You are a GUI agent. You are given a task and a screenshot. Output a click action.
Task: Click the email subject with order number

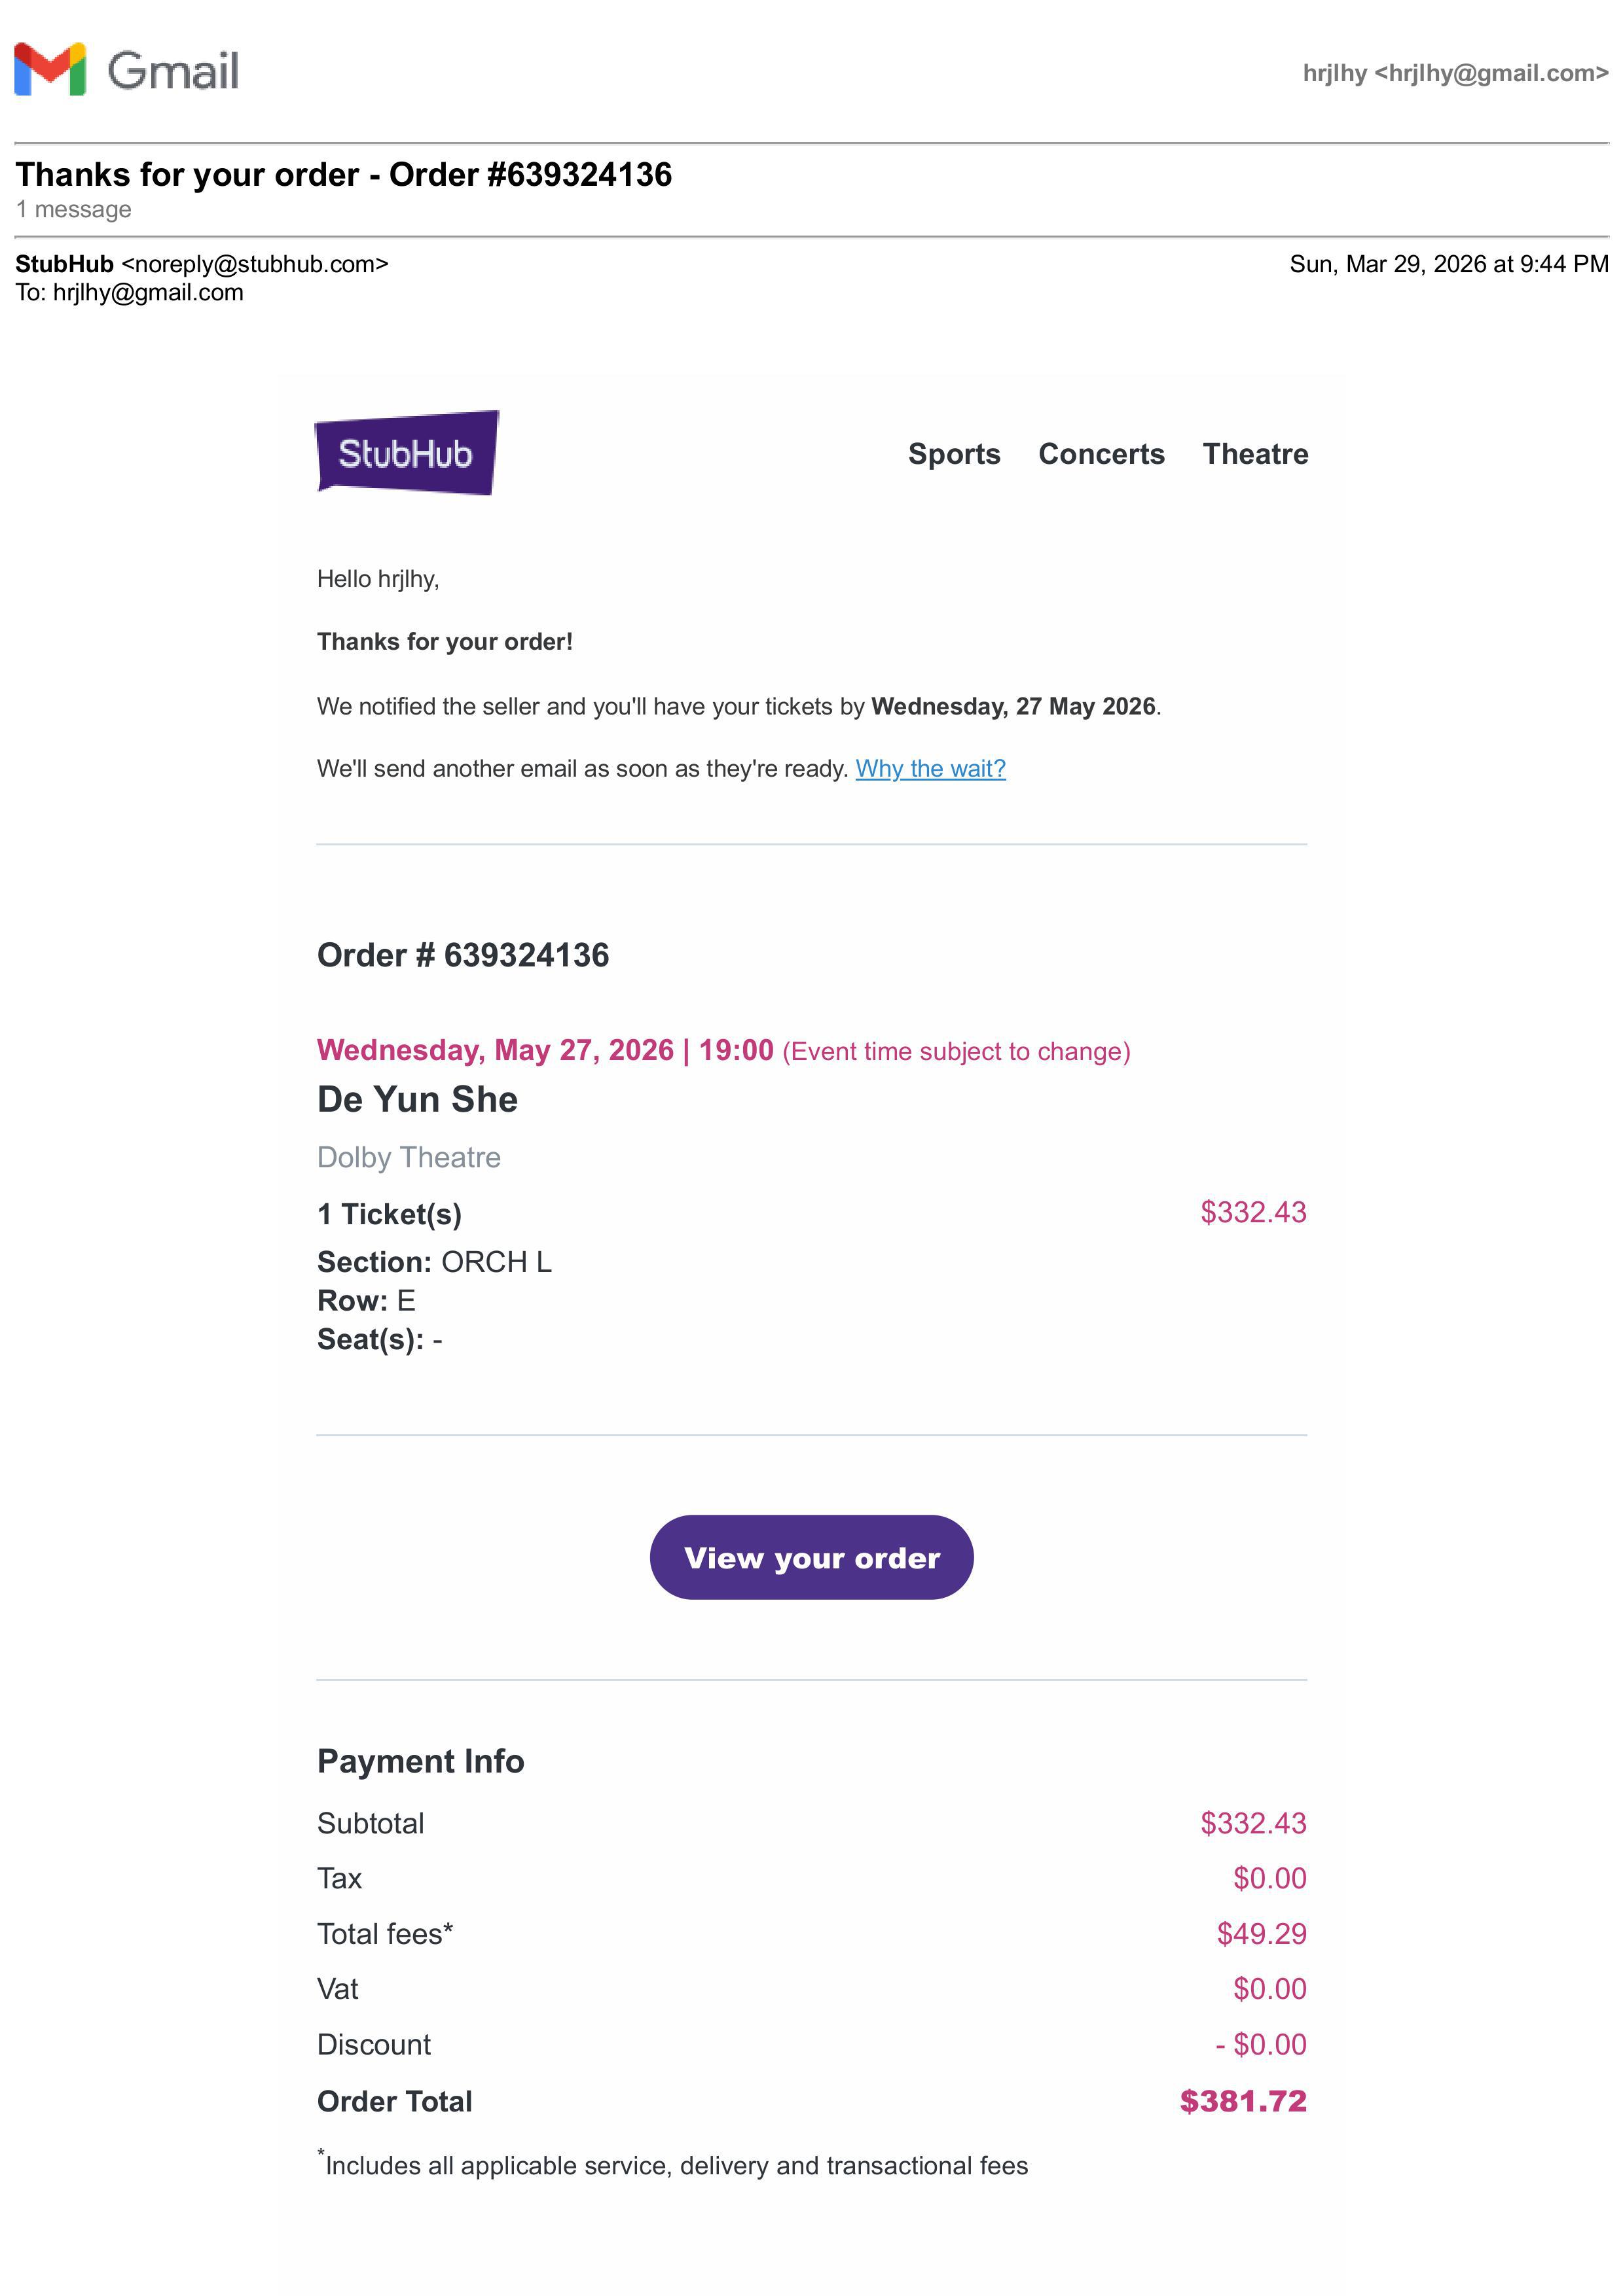pyautogui.click(x=343, y=175)
